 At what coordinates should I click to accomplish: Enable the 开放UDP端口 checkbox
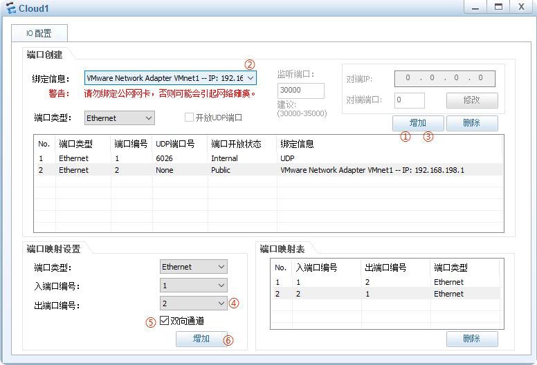(189, 118)
